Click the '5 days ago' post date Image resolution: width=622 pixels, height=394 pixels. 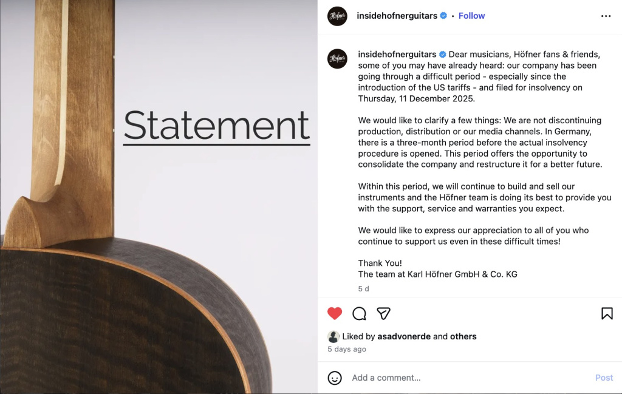[x=346, y=349]
